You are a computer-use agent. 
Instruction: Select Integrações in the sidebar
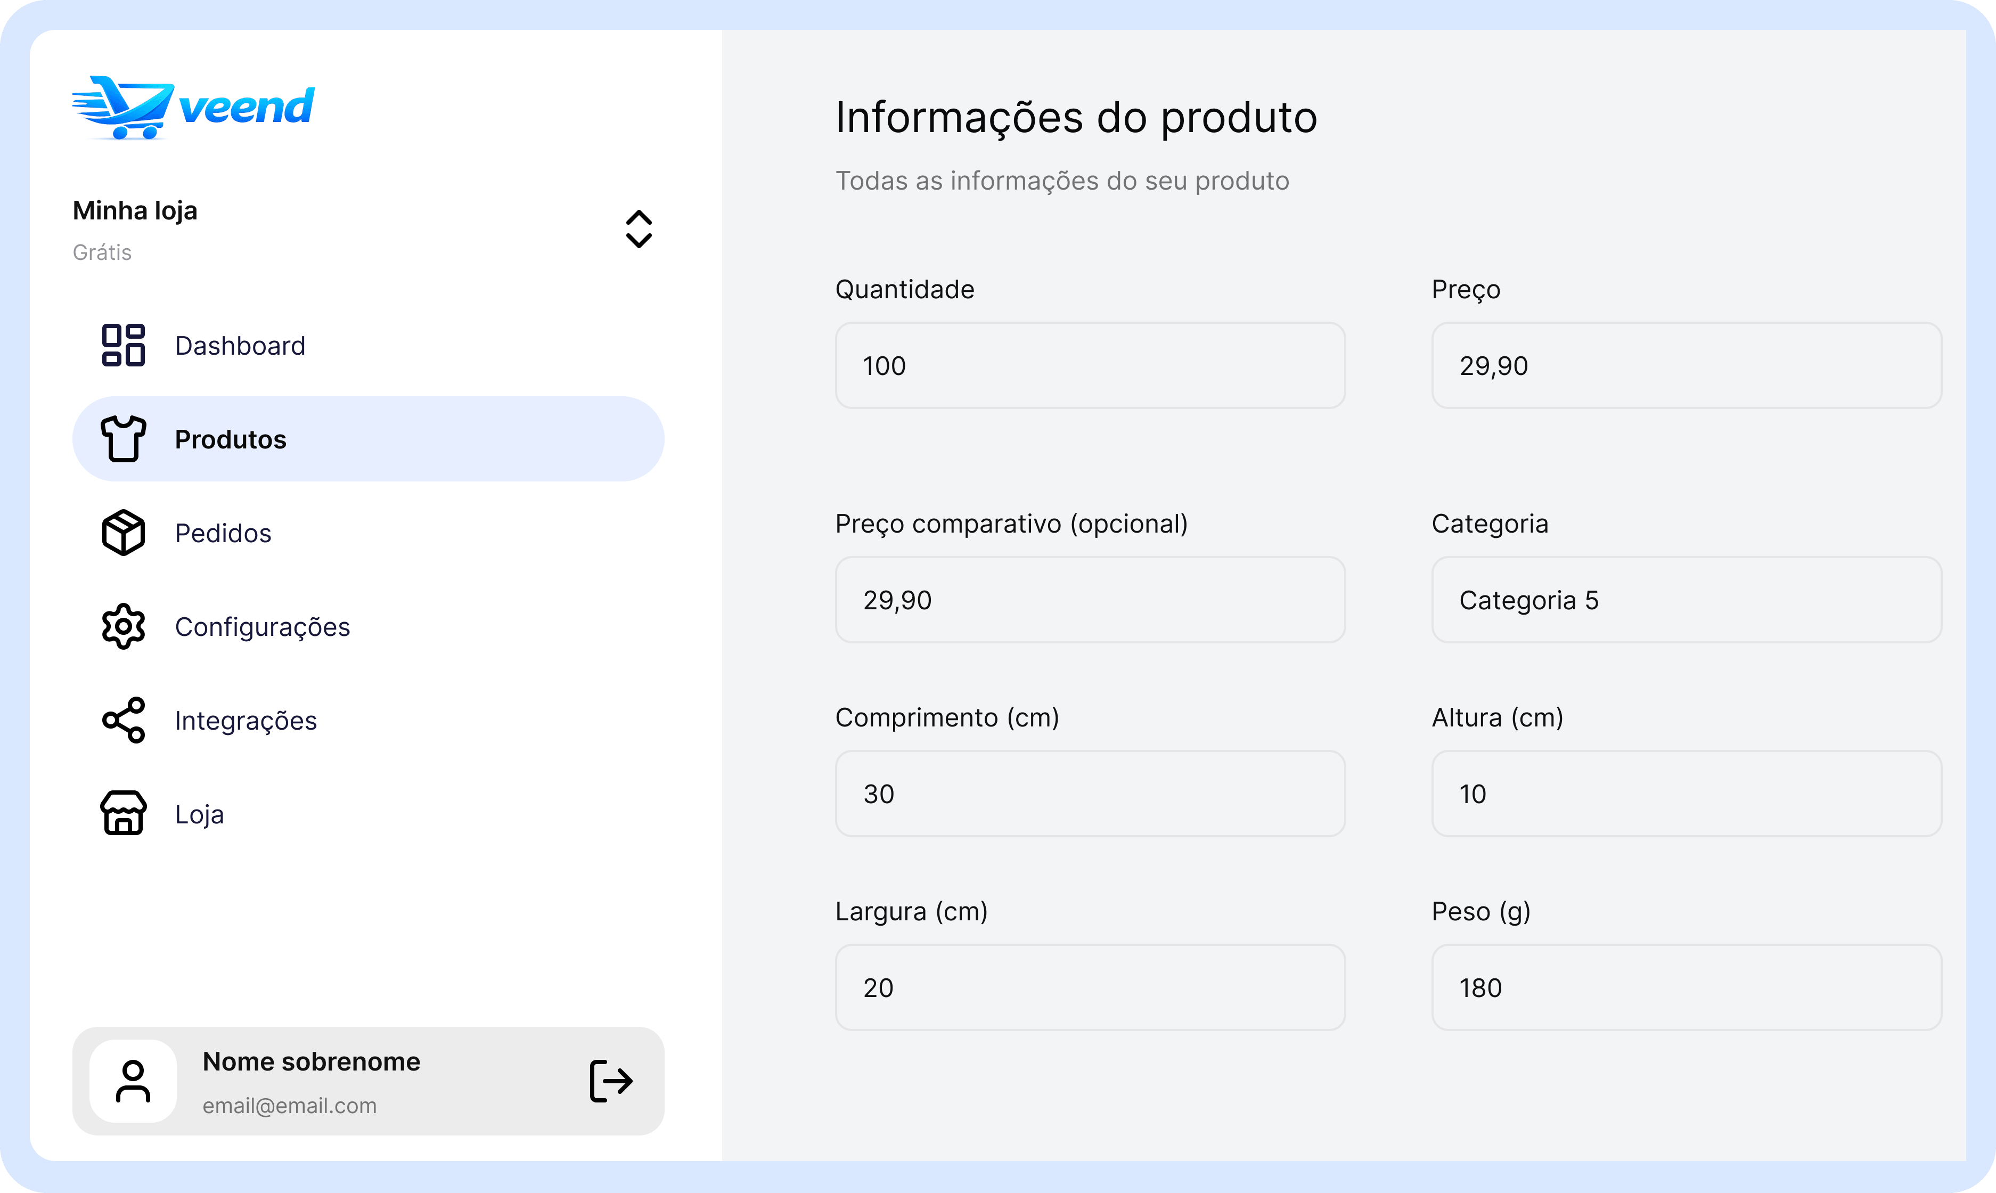click(368, 720)
